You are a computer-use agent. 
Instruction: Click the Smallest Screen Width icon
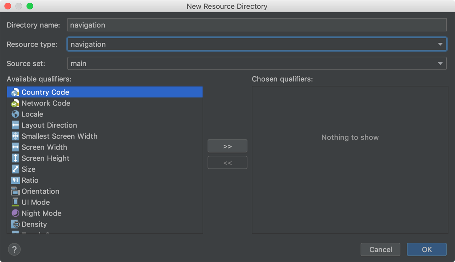point(15,136)
